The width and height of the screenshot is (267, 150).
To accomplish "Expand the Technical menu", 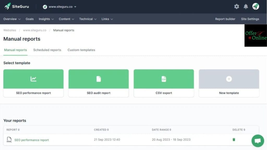I will pyautogui.click(x=88, y=19).
